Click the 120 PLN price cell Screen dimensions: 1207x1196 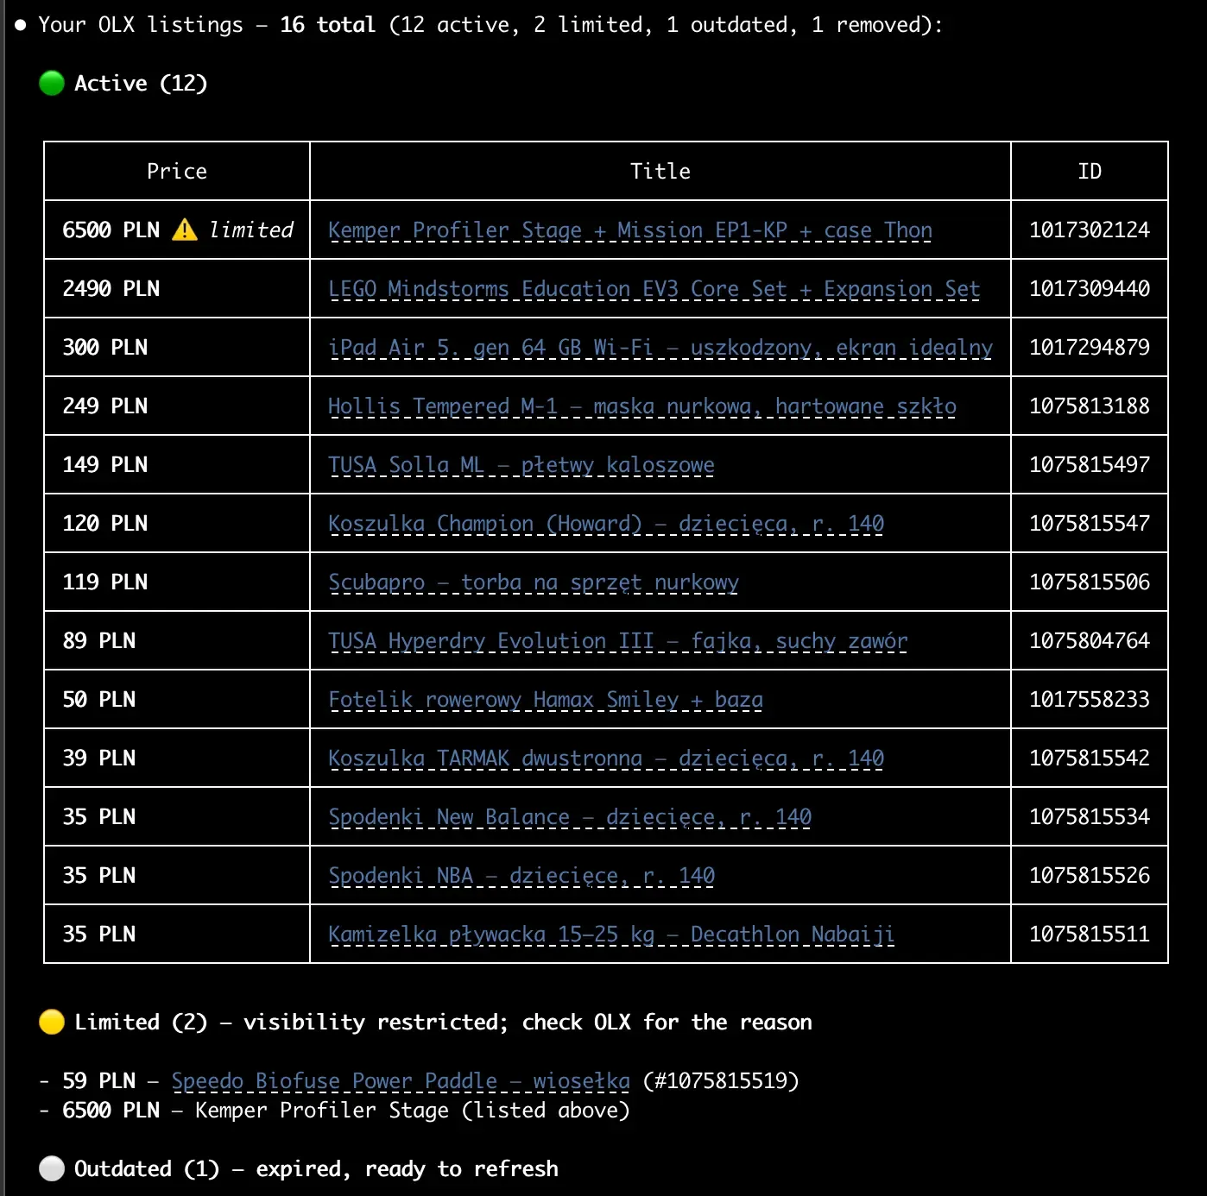(177, 523)
